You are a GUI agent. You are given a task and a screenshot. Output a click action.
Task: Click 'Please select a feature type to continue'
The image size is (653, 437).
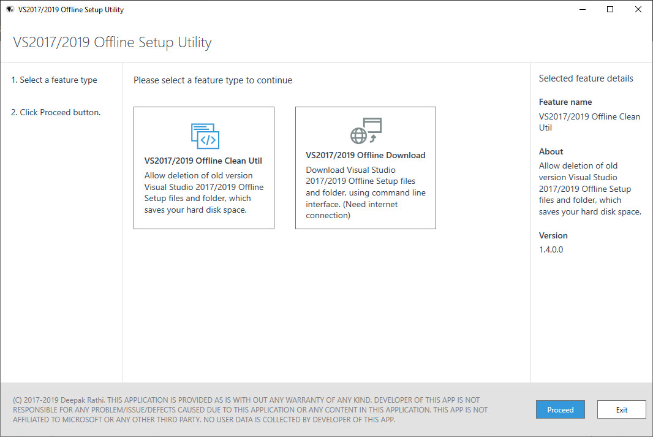pos(213,80)
